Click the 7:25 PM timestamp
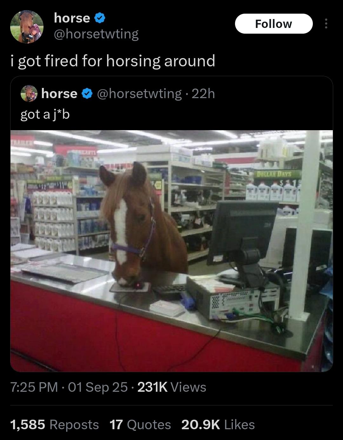Screen dimensions: 343x440 coord(34,387)
